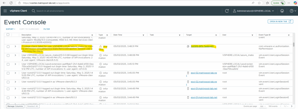Click the host icon beside the esxi-01 logged out target

(188, 89)
